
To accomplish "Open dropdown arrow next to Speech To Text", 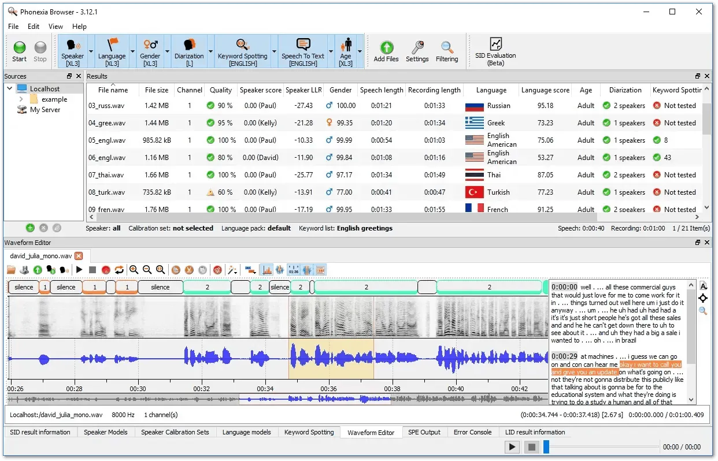I will point(331,51).
